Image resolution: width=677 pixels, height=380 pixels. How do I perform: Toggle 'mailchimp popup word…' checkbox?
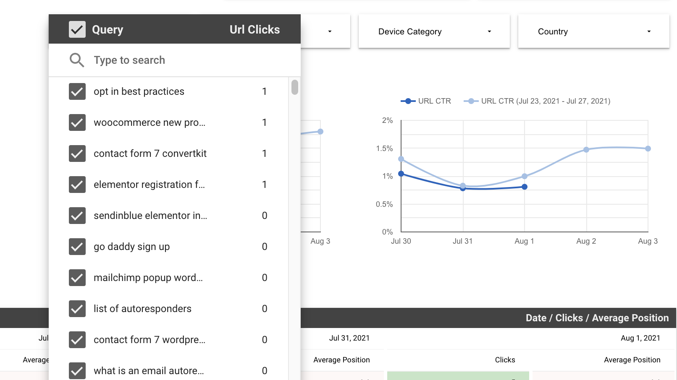[77, 278]
